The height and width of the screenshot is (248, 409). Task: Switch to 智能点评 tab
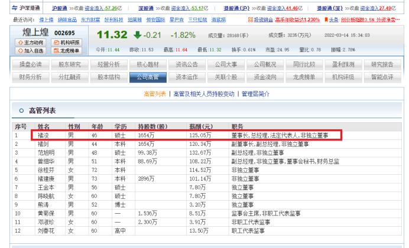382,77
